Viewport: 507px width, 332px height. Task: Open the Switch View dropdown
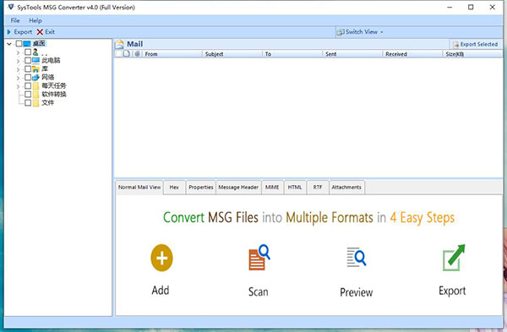tap(360, 32)
